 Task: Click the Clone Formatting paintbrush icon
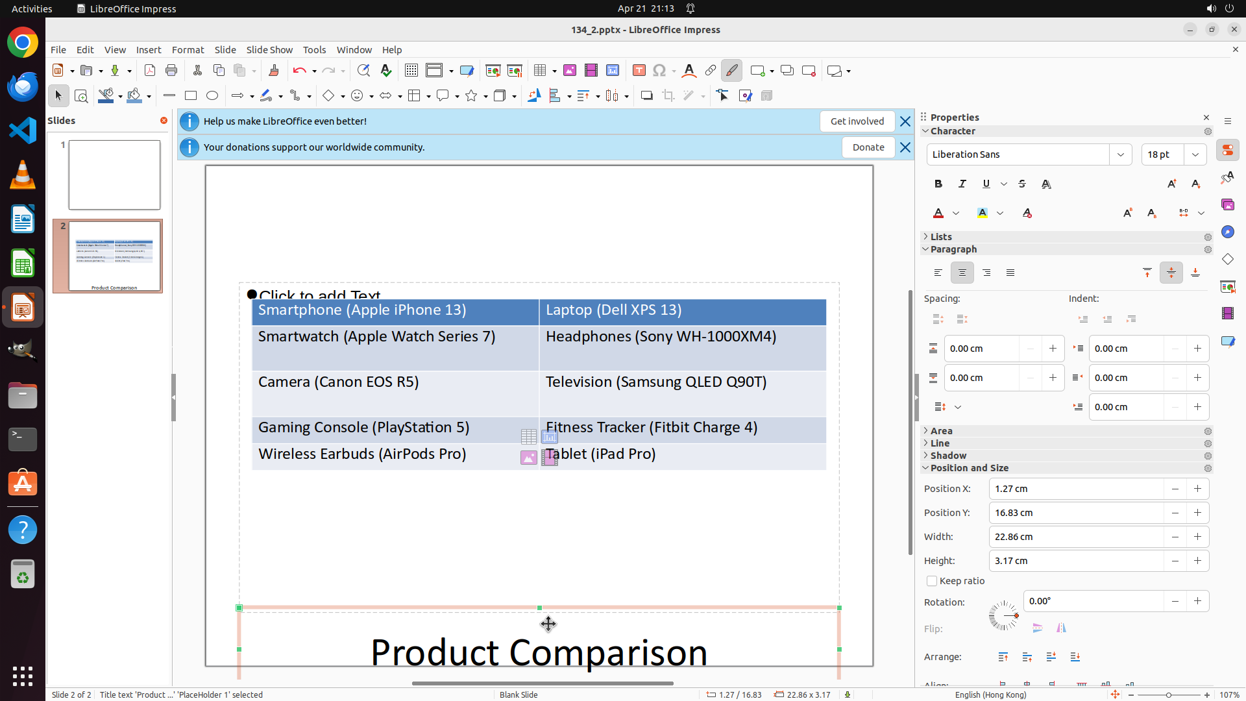click(x=273, y=71)
